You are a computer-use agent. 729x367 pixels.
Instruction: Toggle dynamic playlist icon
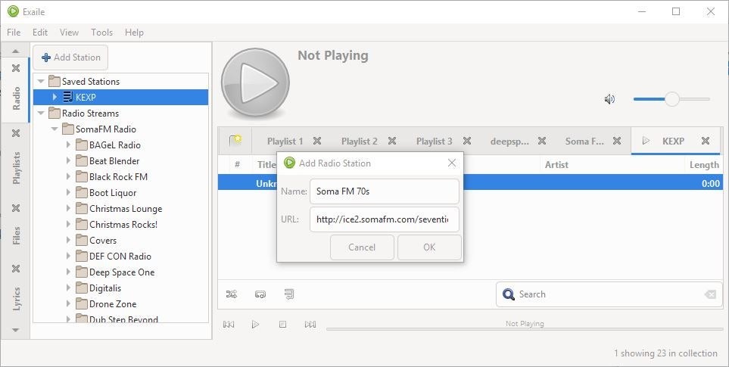(x=288, y=294)
